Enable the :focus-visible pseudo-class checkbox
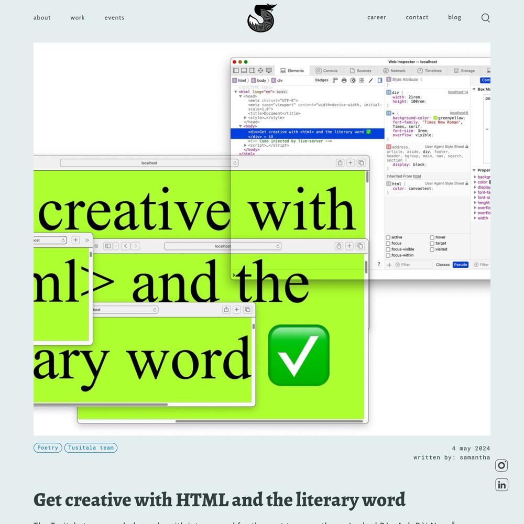This screenshot has height=524, width=524. [x=388, y=249]
